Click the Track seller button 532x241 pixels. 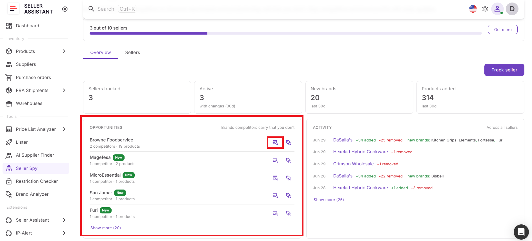tap(504, 70)
